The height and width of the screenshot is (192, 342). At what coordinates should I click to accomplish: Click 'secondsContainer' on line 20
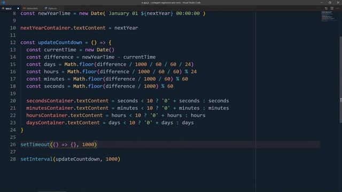coord(50,101)
